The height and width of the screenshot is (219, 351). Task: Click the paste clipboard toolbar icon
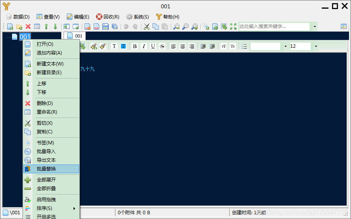pyautogui.click(x=165, y=26)
